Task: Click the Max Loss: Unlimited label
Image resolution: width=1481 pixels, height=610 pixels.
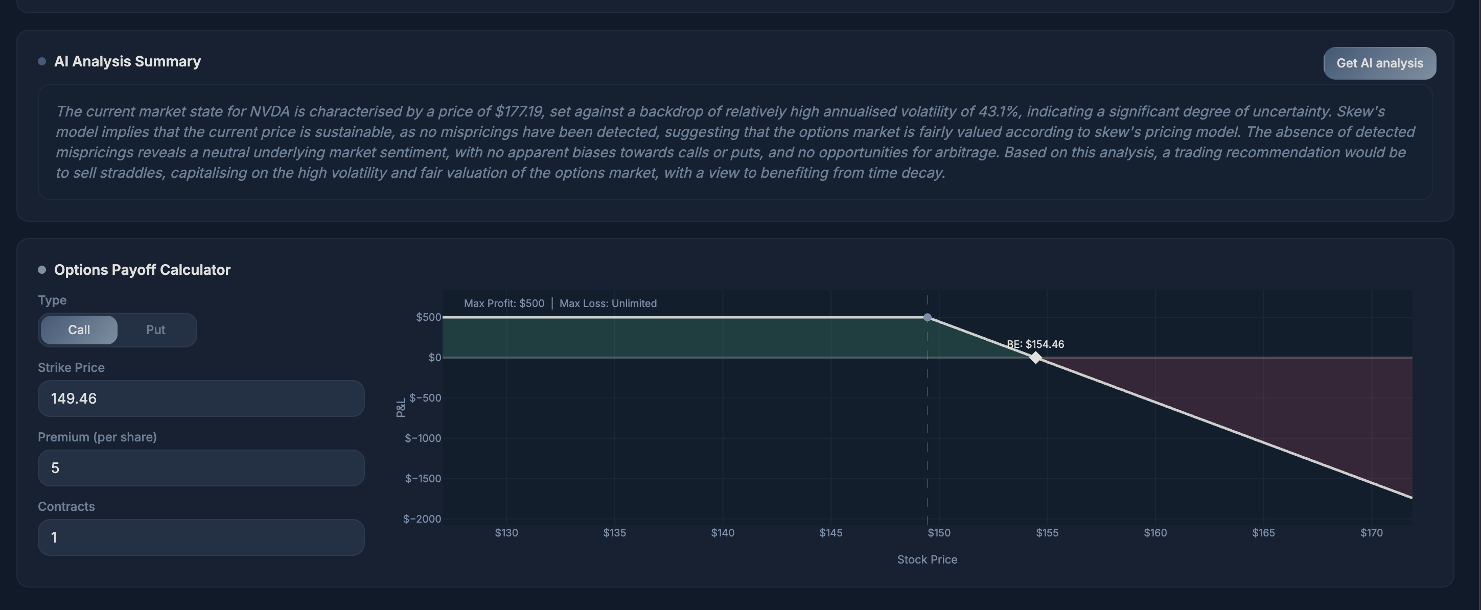Action: click(608, 303)
